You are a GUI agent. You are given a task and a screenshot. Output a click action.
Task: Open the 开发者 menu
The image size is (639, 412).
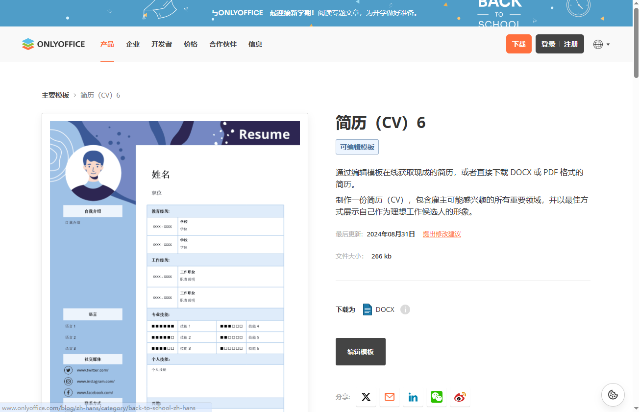(x=162, y=44)
